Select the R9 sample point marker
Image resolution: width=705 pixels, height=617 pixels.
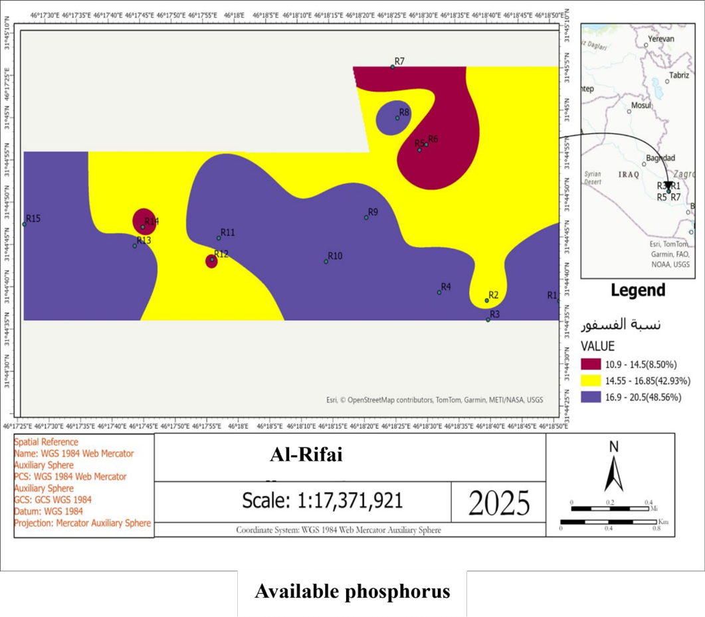(366, 217)
